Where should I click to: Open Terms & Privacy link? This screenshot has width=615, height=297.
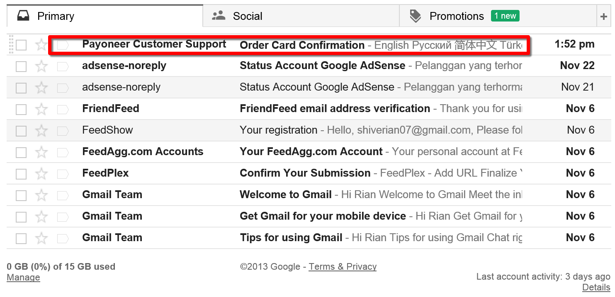coord(343,267)
